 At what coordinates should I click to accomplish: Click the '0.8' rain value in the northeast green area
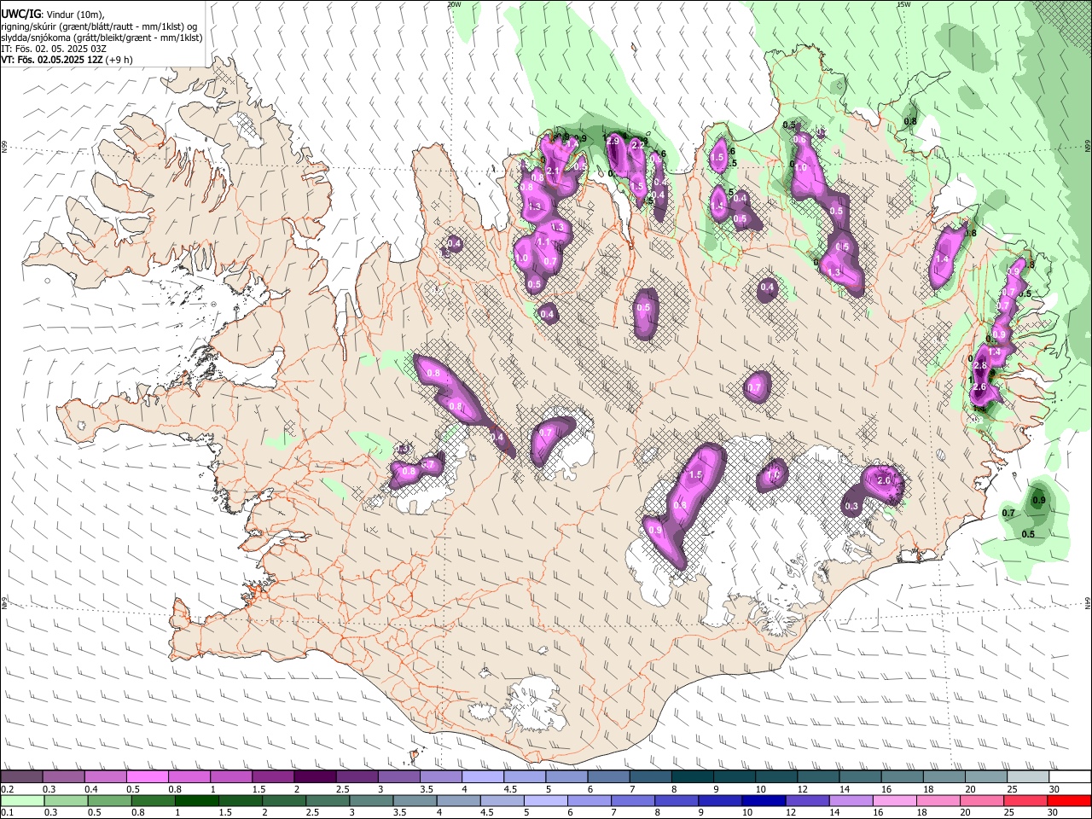(x=910, y=122)
